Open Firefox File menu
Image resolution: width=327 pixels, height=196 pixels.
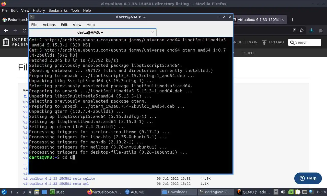pos(5,10)
